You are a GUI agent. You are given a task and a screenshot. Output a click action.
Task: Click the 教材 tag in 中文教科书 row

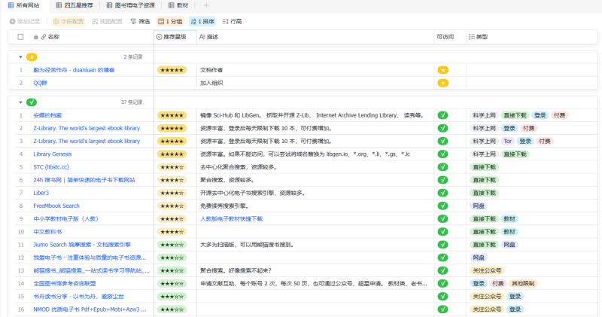pyautogui.click(x=509, y=232)
